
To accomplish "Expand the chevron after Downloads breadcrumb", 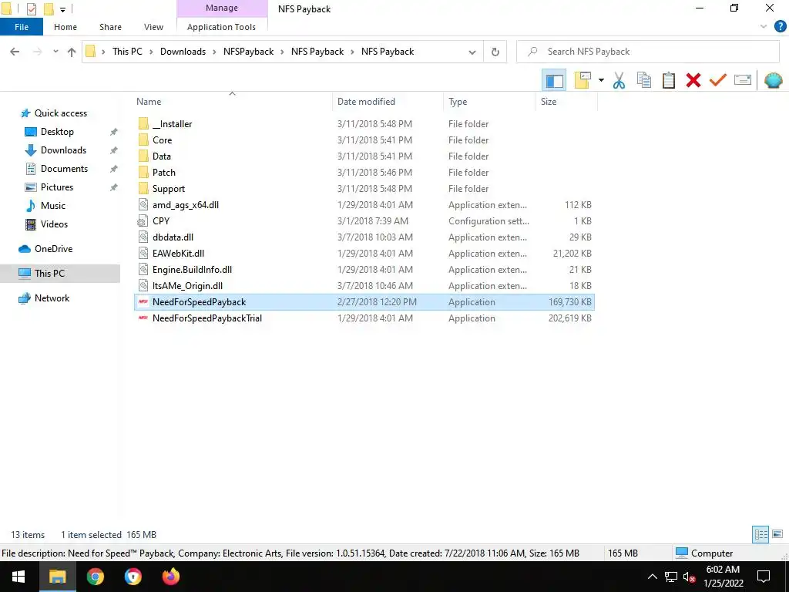I will 214,52.
